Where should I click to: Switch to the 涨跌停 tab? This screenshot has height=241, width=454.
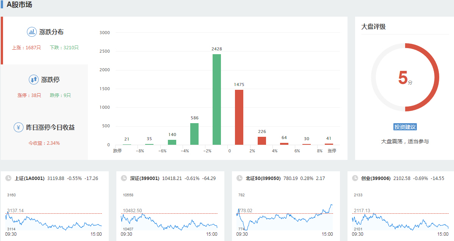[x=50, y=80]
